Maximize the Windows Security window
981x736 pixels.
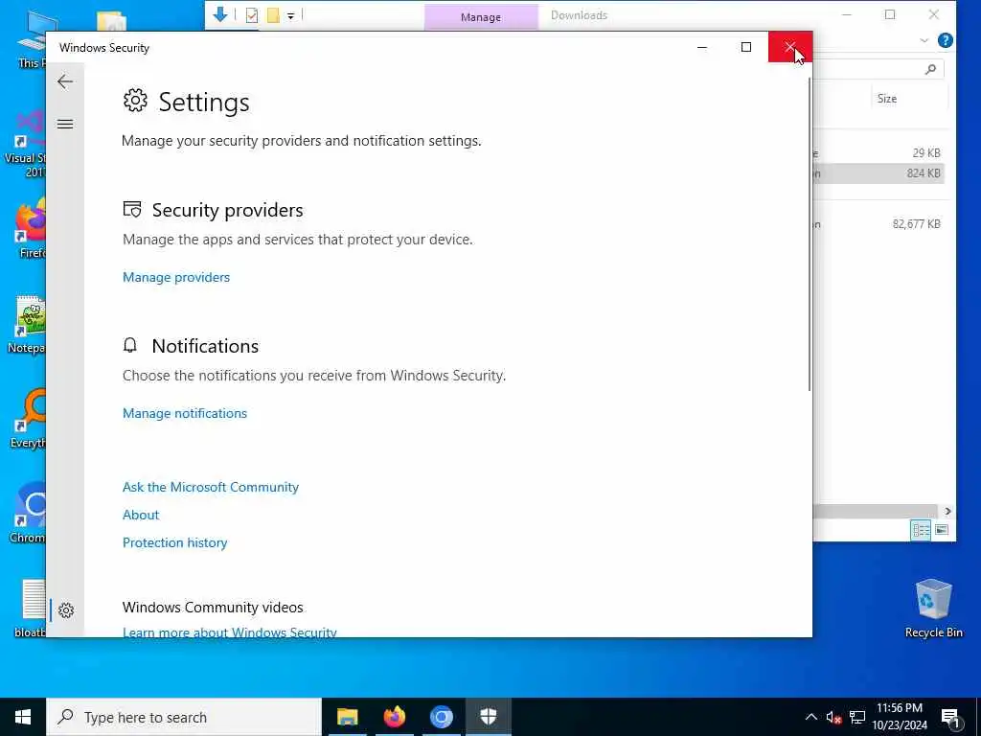pyautogui.click(x=745, y=47)
